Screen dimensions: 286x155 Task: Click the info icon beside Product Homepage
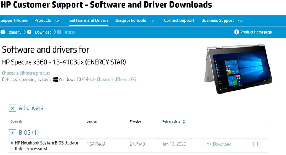(x=236, y=32)
